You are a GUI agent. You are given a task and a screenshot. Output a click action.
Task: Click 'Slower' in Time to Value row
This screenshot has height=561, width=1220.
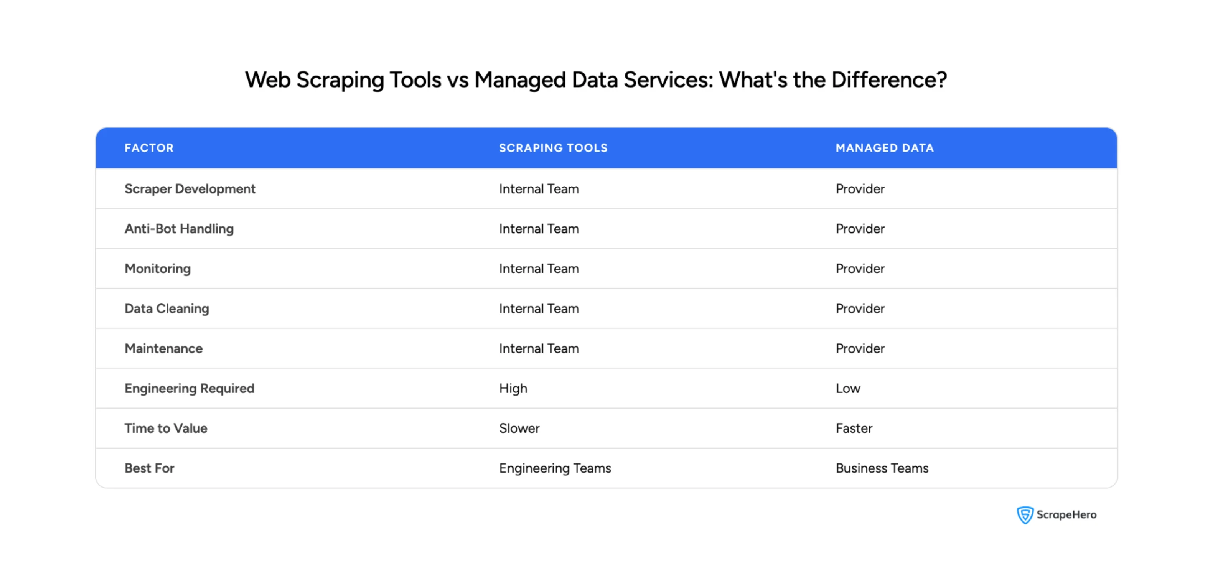click(519, 428)
